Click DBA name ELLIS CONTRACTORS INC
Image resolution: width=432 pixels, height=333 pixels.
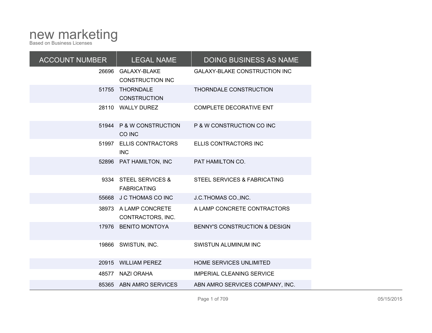coord(228,144)
